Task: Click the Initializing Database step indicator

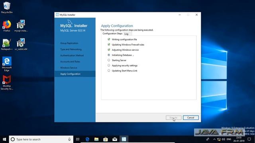Action: coord(109,55)
